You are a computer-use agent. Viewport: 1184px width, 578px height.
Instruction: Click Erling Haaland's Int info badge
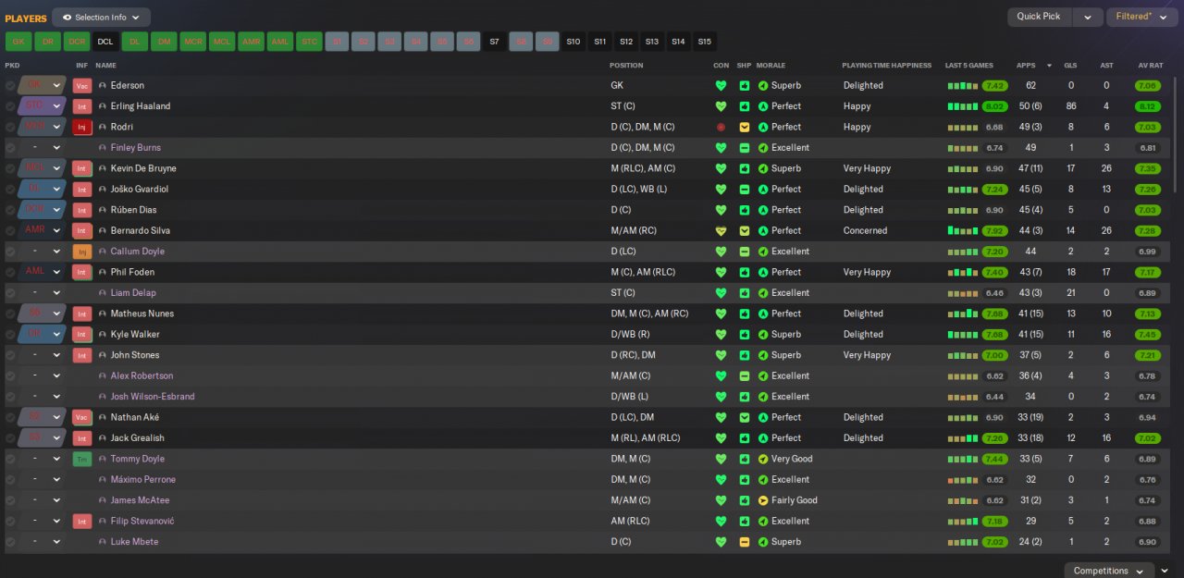point(81,106)
